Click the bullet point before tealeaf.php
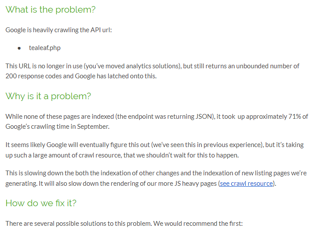The image size is (314, 231). coord(19,48)
